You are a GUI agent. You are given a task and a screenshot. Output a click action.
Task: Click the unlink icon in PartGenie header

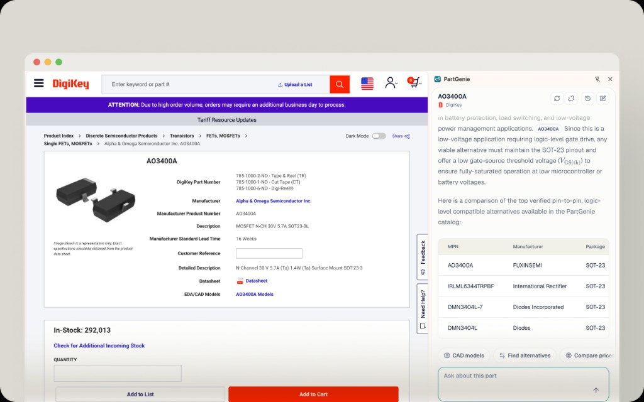coord(571,99)
